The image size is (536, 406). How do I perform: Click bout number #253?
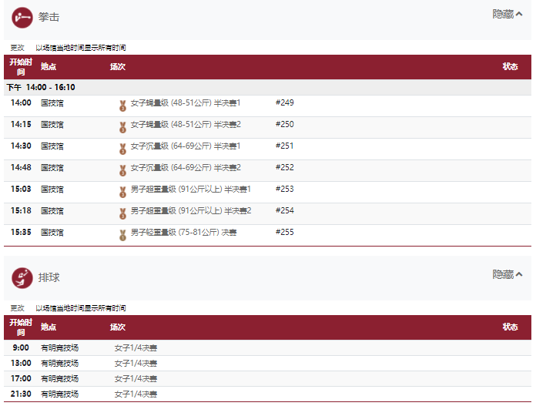click(x=285, y=189)
